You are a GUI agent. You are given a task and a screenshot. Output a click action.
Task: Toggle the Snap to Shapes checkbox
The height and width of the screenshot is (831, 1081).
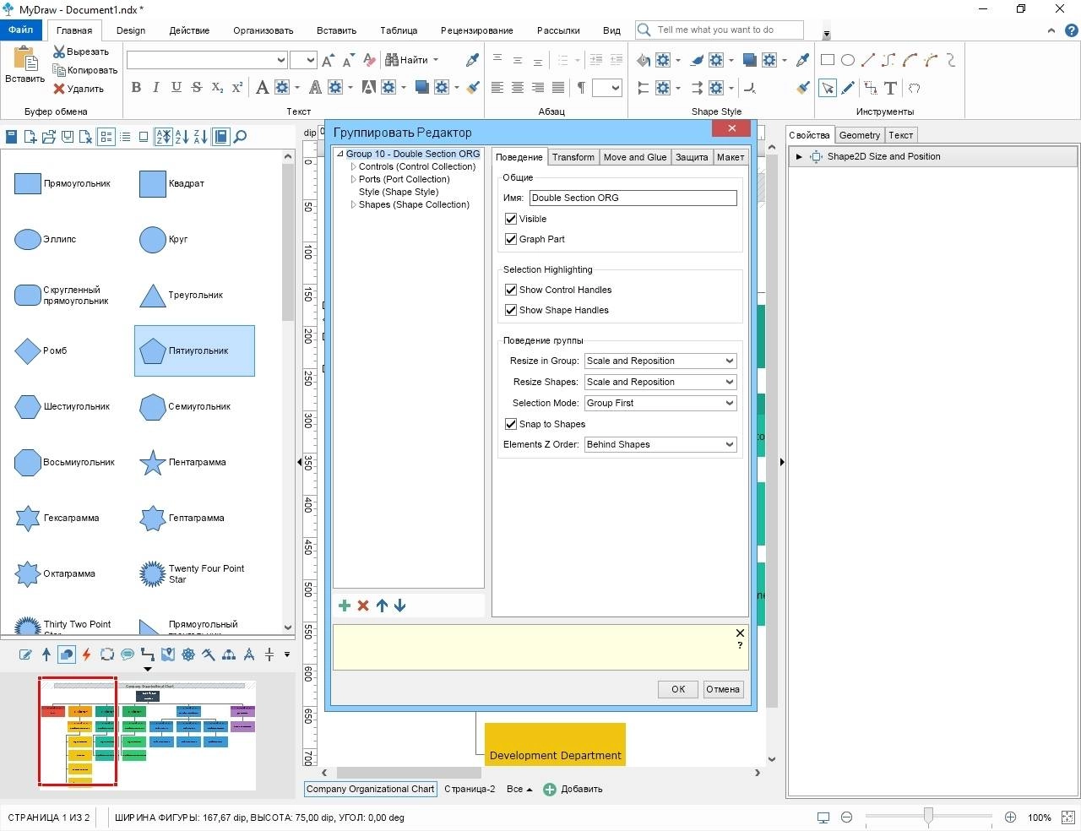point(511,424)
